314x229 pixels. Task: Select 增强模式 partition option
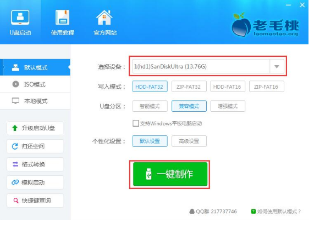click(228, 106)
